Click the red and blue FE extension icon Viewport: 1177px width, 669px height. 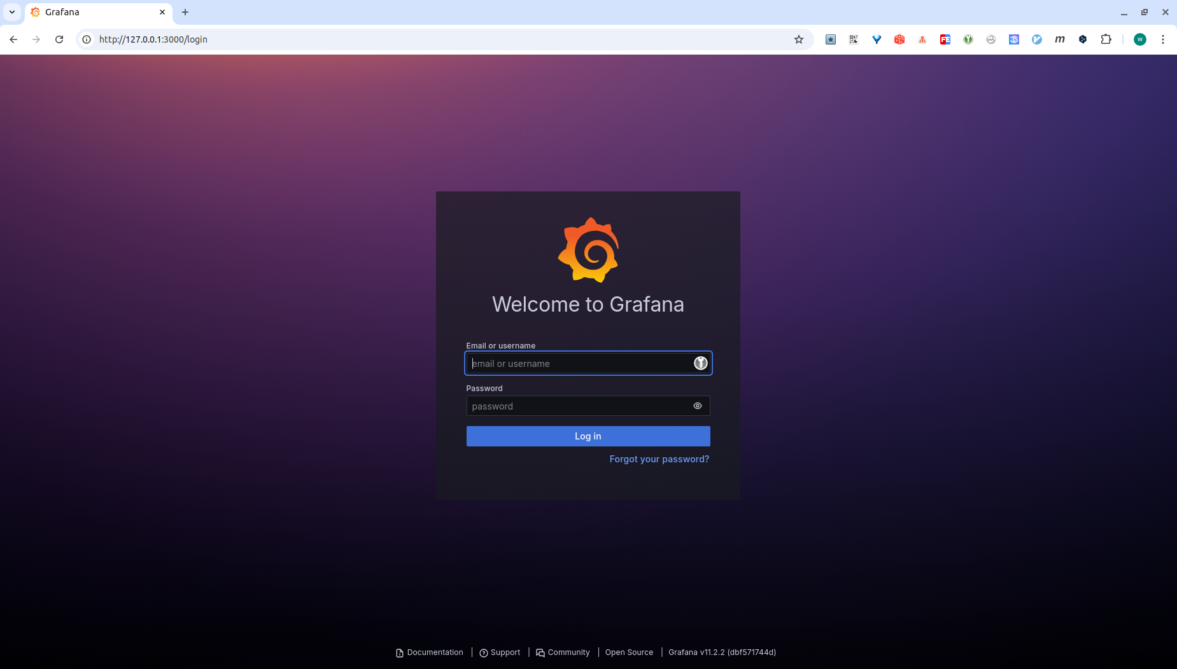tap(945, 39)
